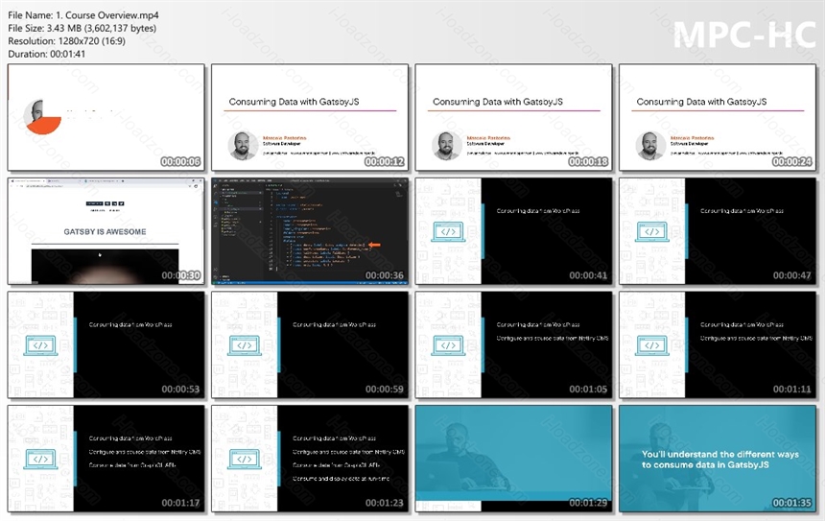Click the laptop code icon in the 00:01:11 thumbnail
Image resolution: width=825 pixels, height=521 pixels.
point(652,345)
